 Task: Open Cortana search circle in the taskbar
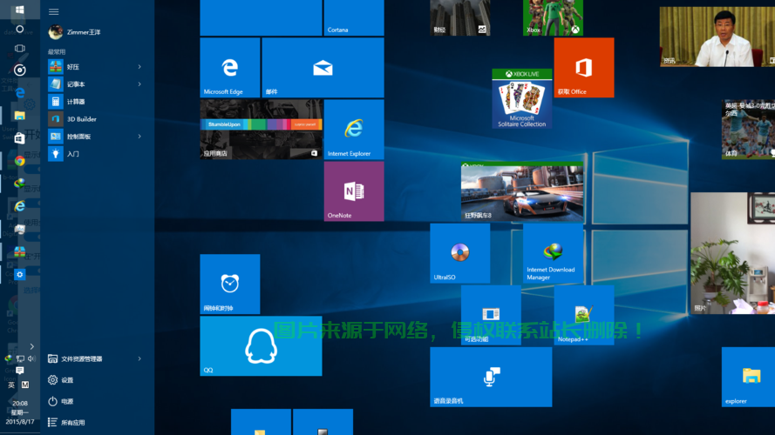pos(20,29)
